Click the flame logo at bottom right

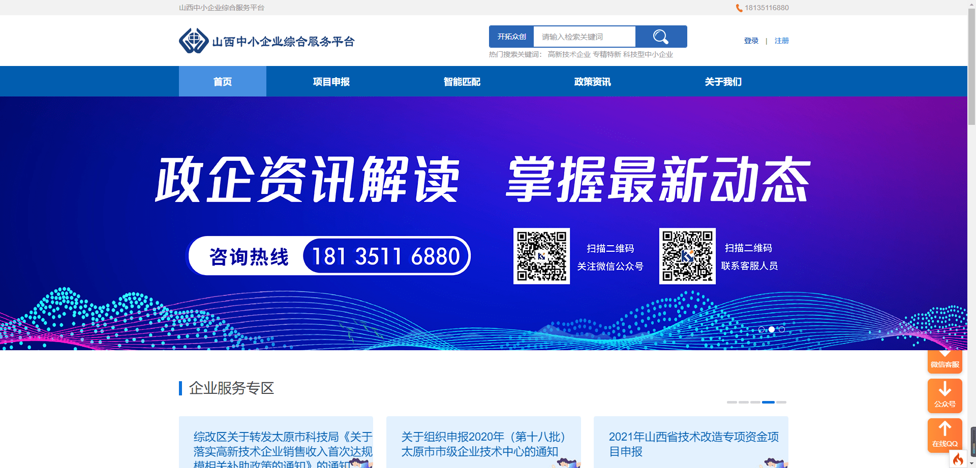958,458
